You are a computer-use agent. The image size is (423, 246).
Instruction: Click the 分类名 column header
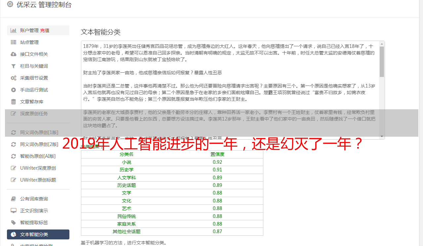click(x=127, y=154)
